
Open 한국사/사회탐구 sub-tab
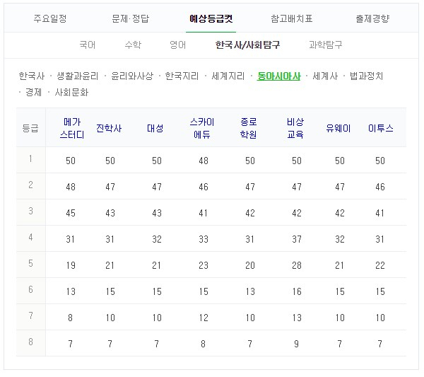click(247, 45)
